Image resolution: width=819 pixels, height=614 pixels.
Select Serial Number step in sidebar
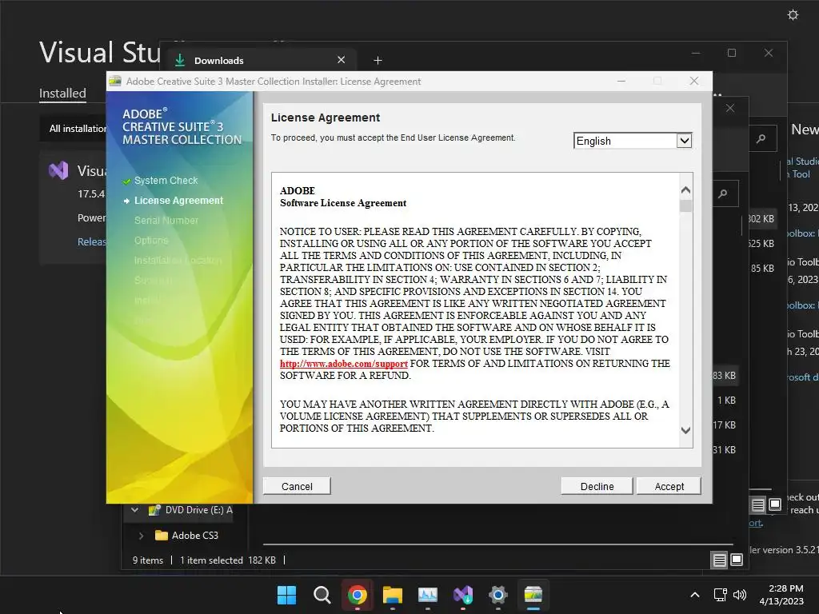click(166, 221)
